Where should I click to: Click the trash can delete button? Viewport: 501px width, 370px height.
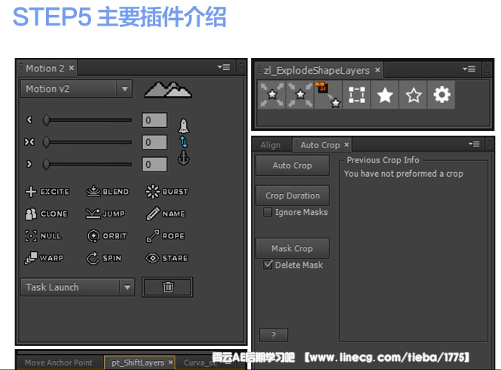click(x=167, y=287)
